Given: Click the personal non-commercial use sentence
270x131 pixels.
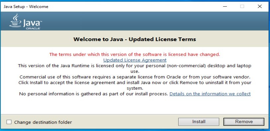Looking at the screenshot, I should [135, 68].
